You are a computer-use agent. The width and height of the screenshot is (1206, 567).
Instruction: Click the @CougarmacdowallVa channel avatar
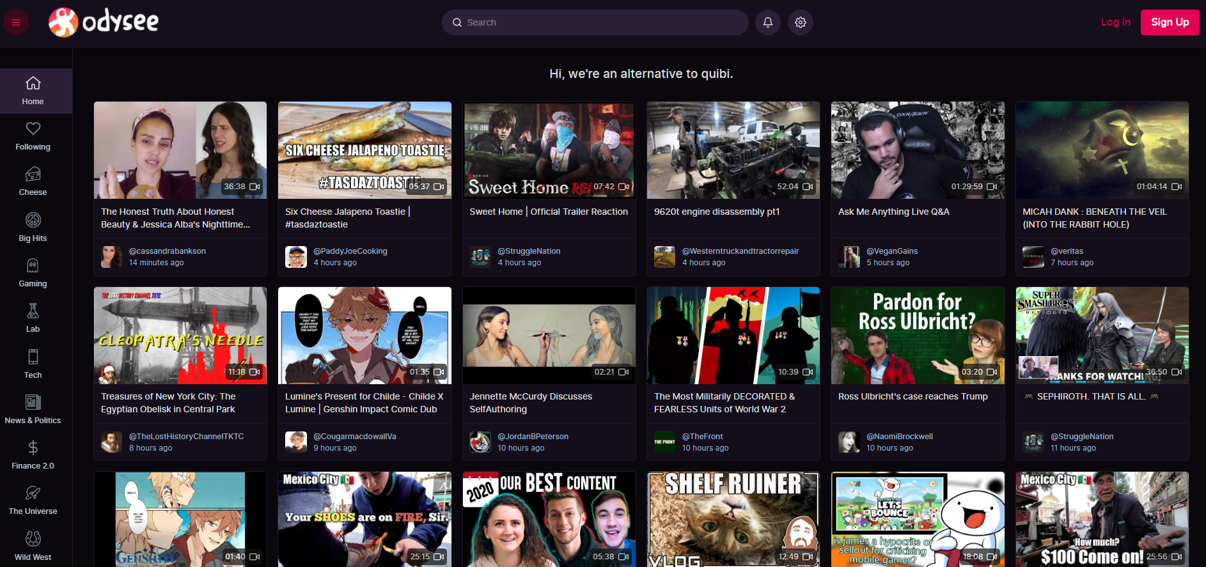tap(296, 442)
